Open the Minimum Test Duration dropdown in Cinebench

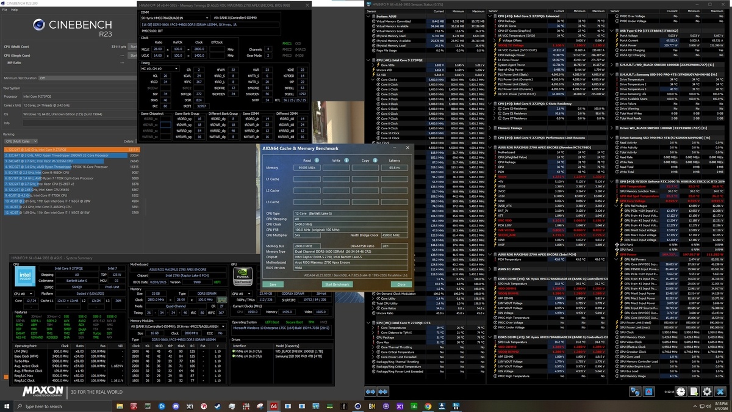88,78
